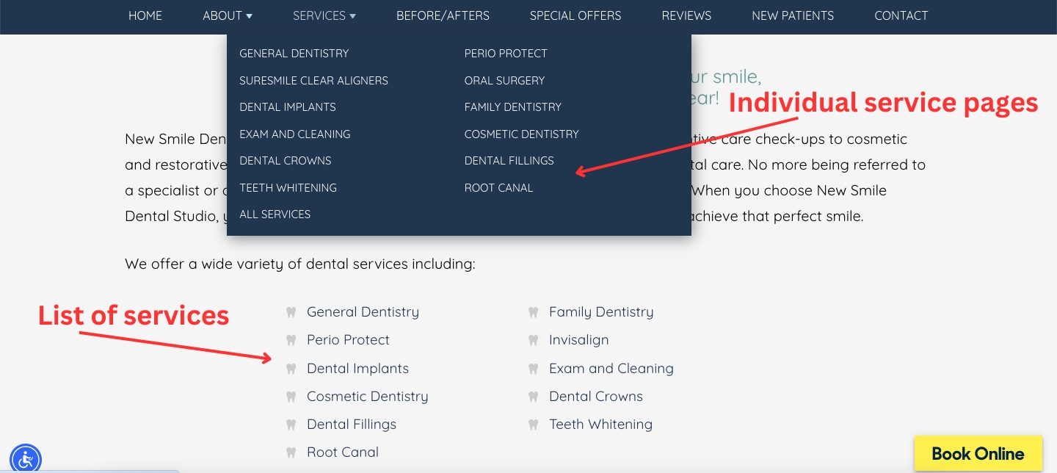
Task: Click ORAL SURGERY in the dropdown
Action: click(x=504, y=80)
